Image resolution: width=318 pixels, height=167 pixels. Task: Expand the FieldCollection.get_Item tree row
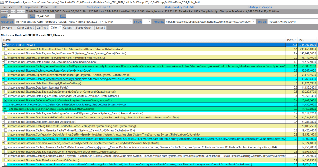[3, 58]
